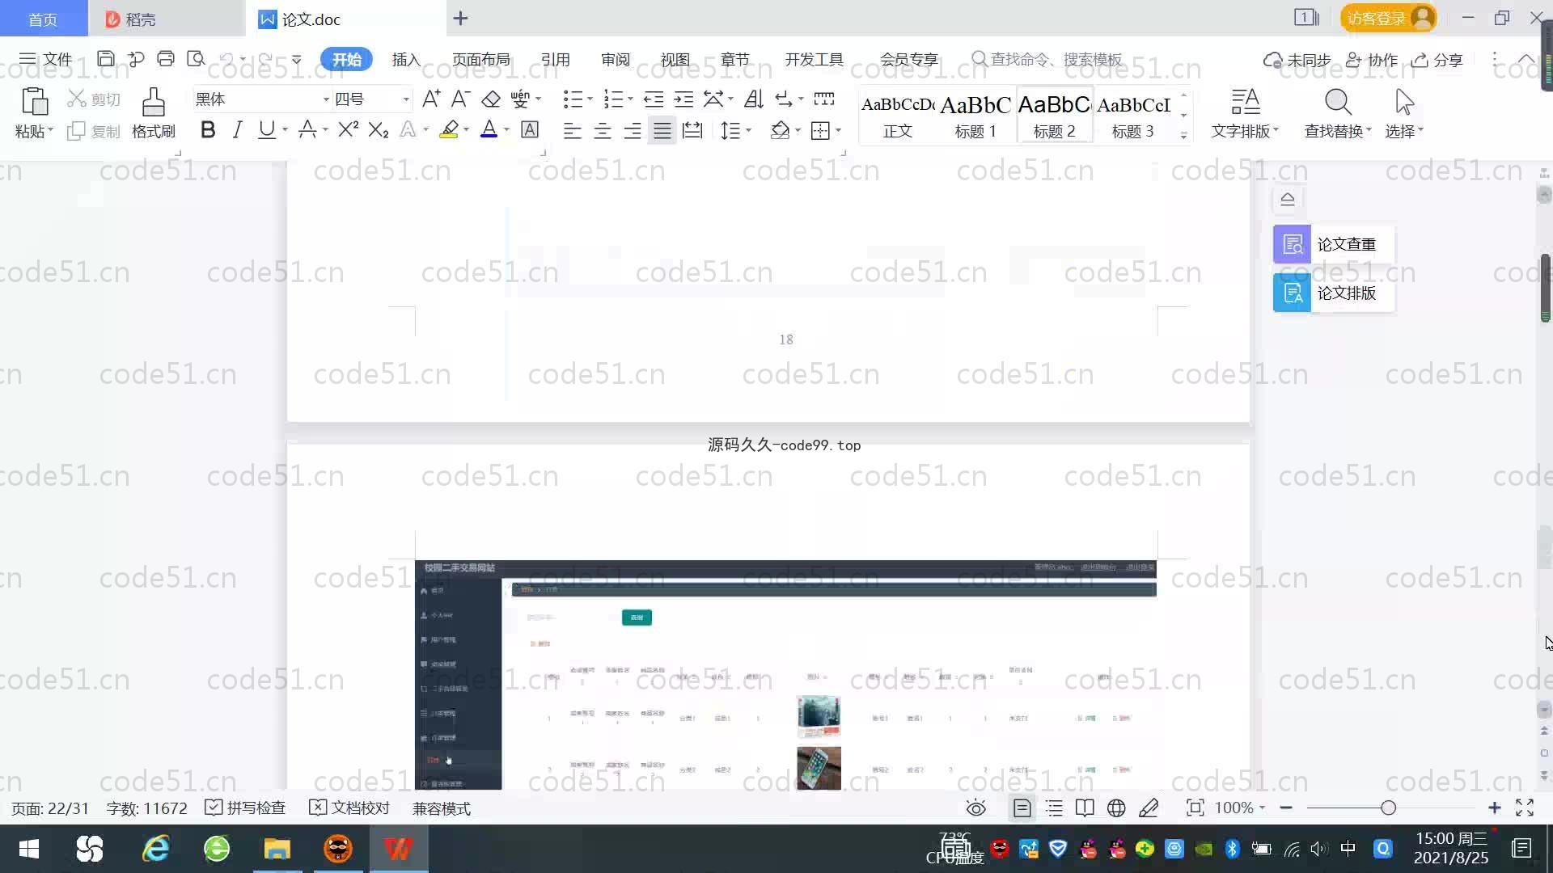Click 访客登录 login button
This screenshot has width=1553, height=873.
(x=1388, y=18)
